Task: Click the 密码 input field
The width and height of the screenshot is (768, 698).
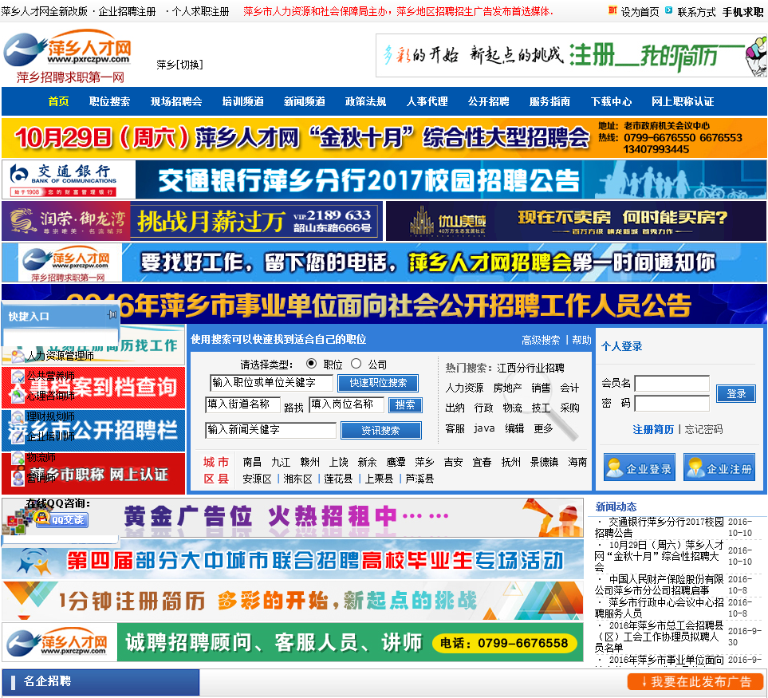Action: pos(672,404)
